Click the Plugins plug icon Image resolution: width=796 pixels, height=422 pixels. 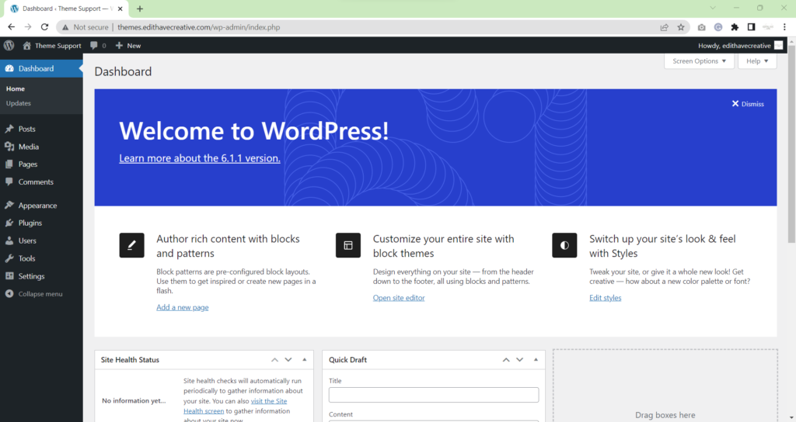click(x=9, y=223)
